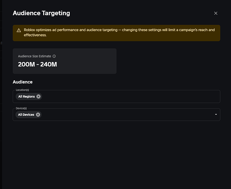This screenshot has height=189, width=231.
Task: Click the Location(s) field label
Action: pos(22,90)
